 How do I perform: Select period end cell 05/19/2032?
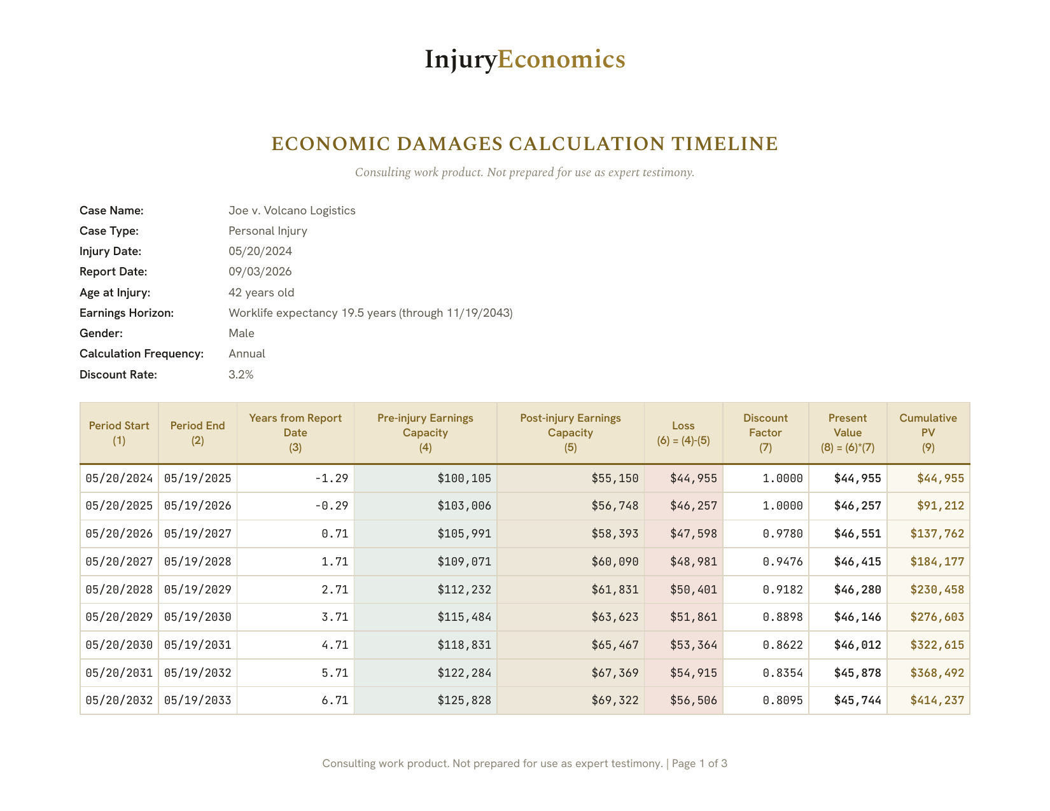click(x=198, y=673)
